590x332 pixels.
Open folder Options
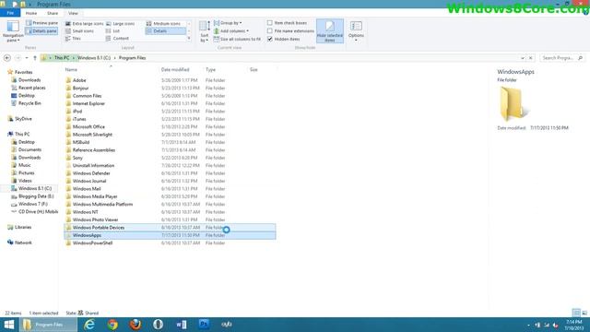tap(356, 30)
